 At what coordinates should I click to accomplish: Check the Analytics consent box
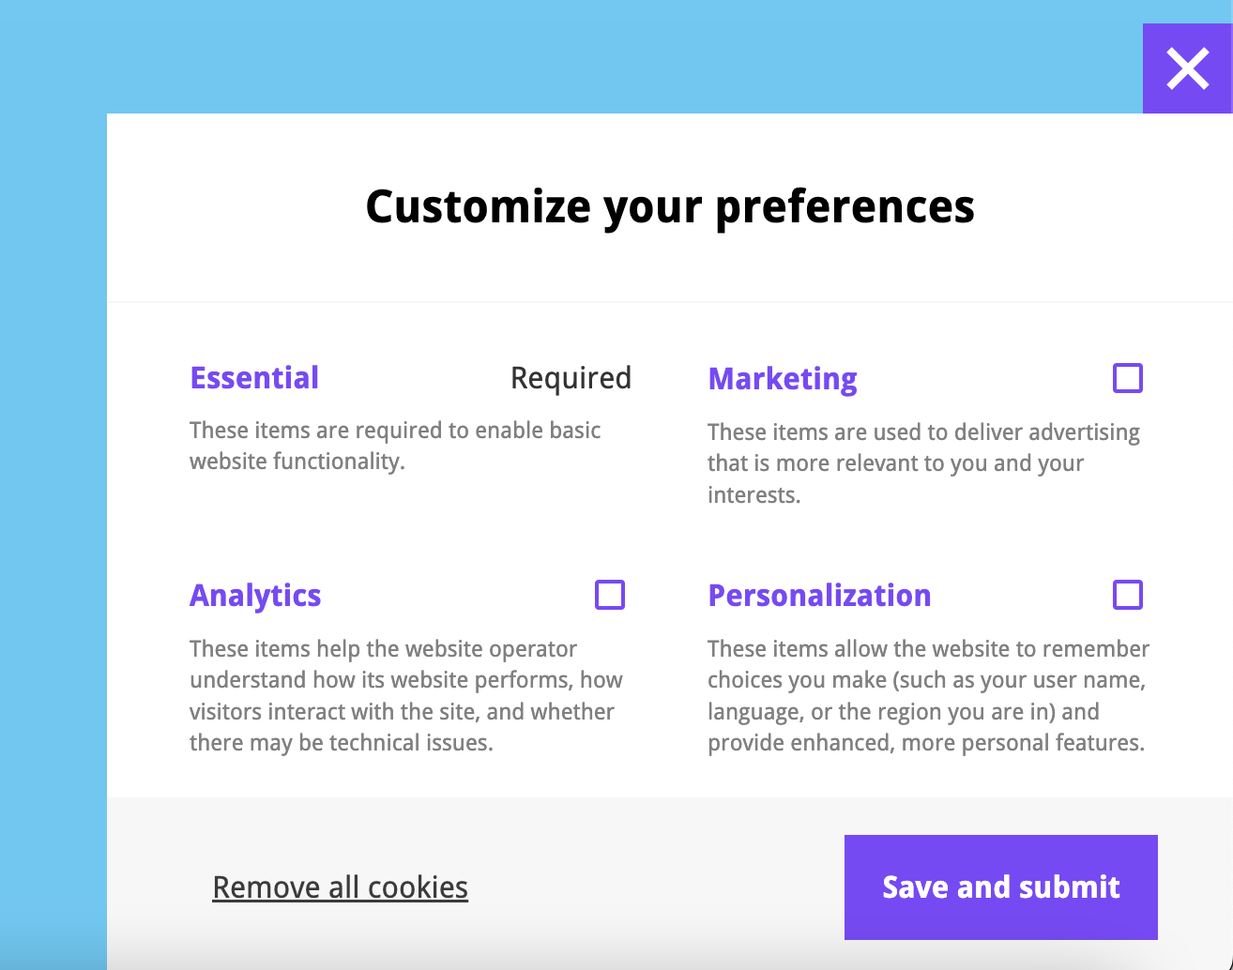point(610,594)
